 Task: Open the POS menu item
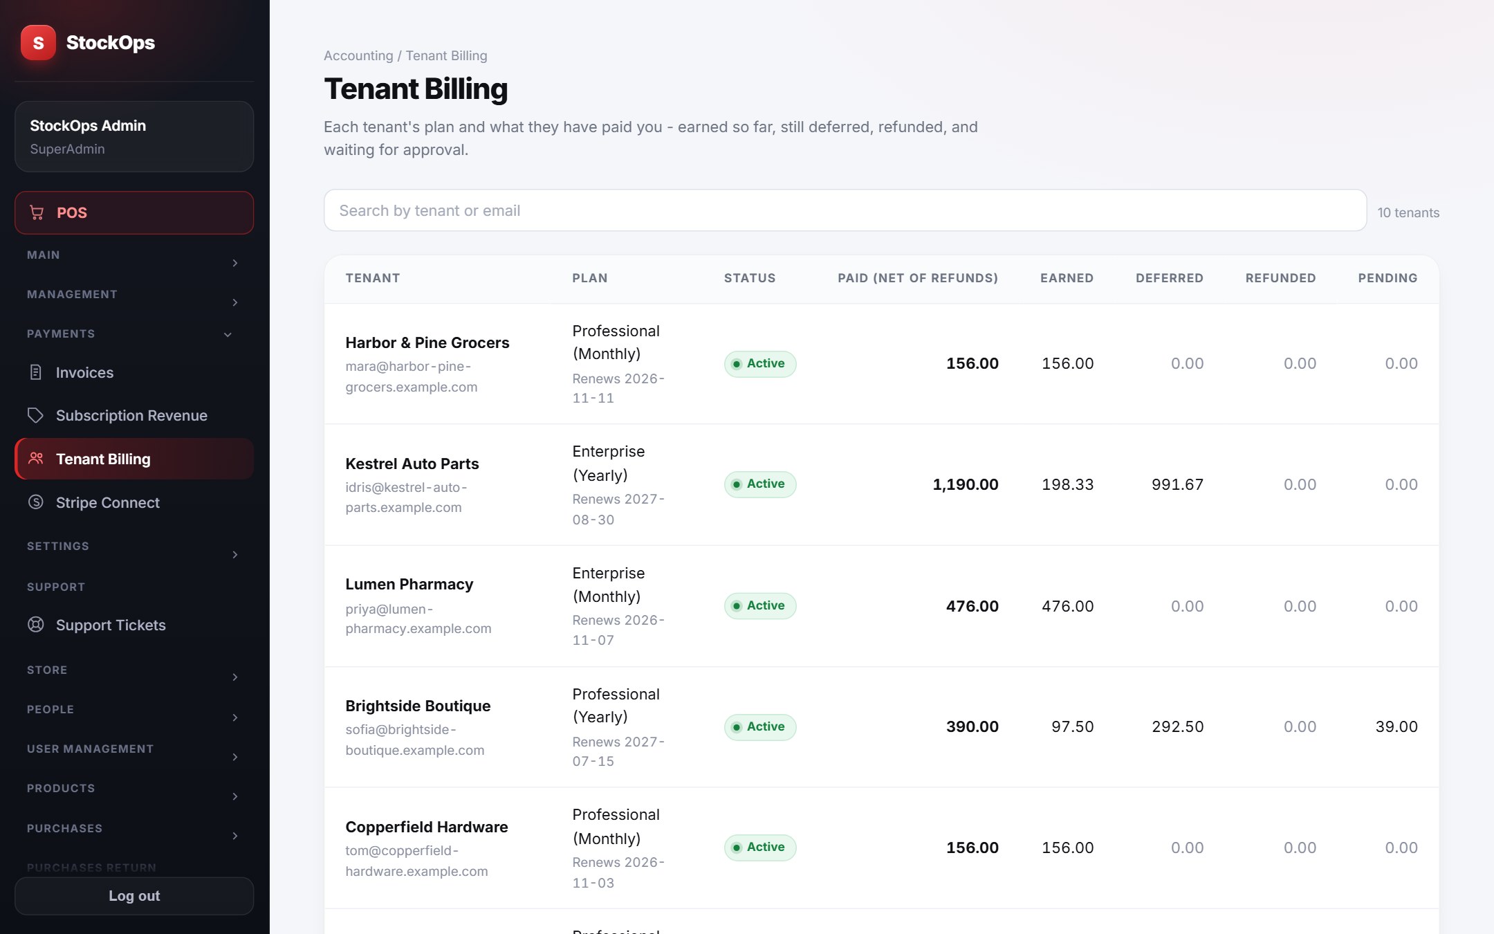click(134, 212)
